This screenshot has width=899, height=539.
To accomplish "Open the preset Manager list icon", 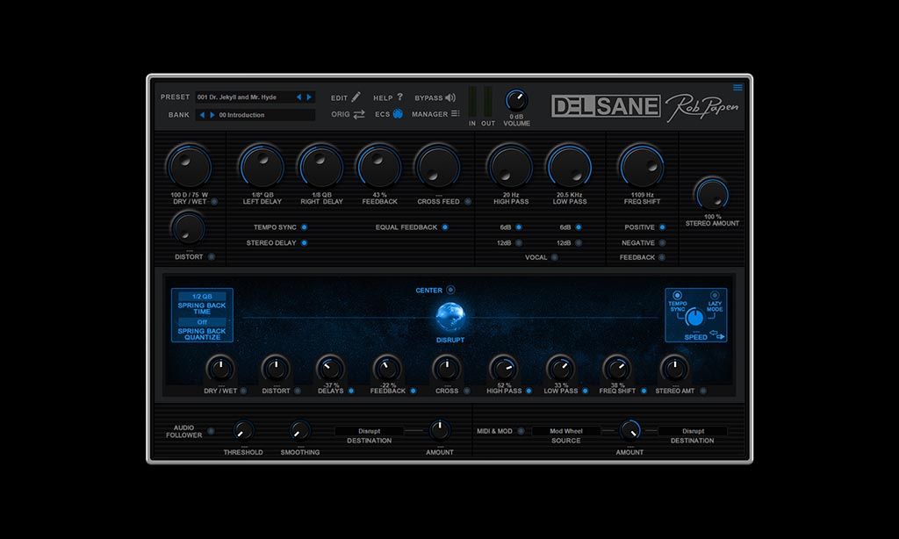I will [x=456, y=113].
